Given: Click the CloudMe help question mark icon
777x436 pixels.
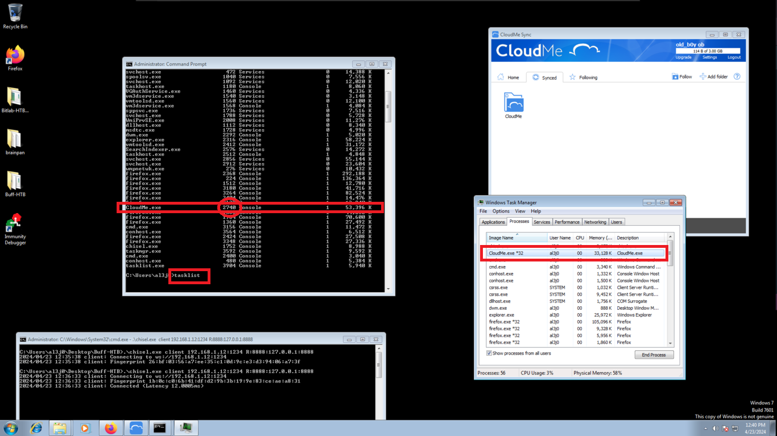Looking at the screenshot, I should point(737,77).
